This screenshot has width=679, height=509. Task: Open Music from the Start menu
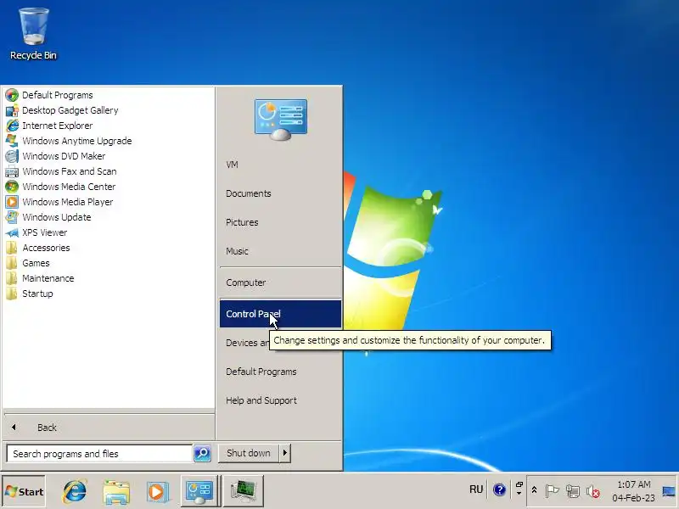280,251
